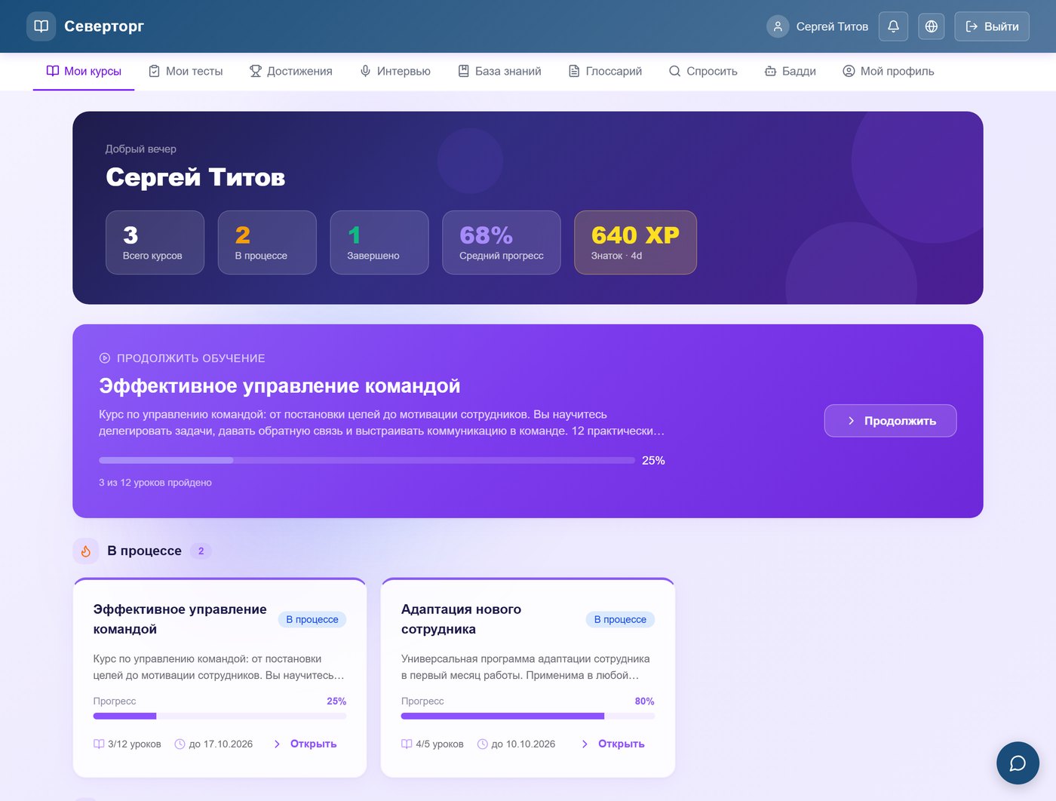1056x801 pixels.
Task: Click the play icon next to Продолжить обучение
Action: pos(105,358)
